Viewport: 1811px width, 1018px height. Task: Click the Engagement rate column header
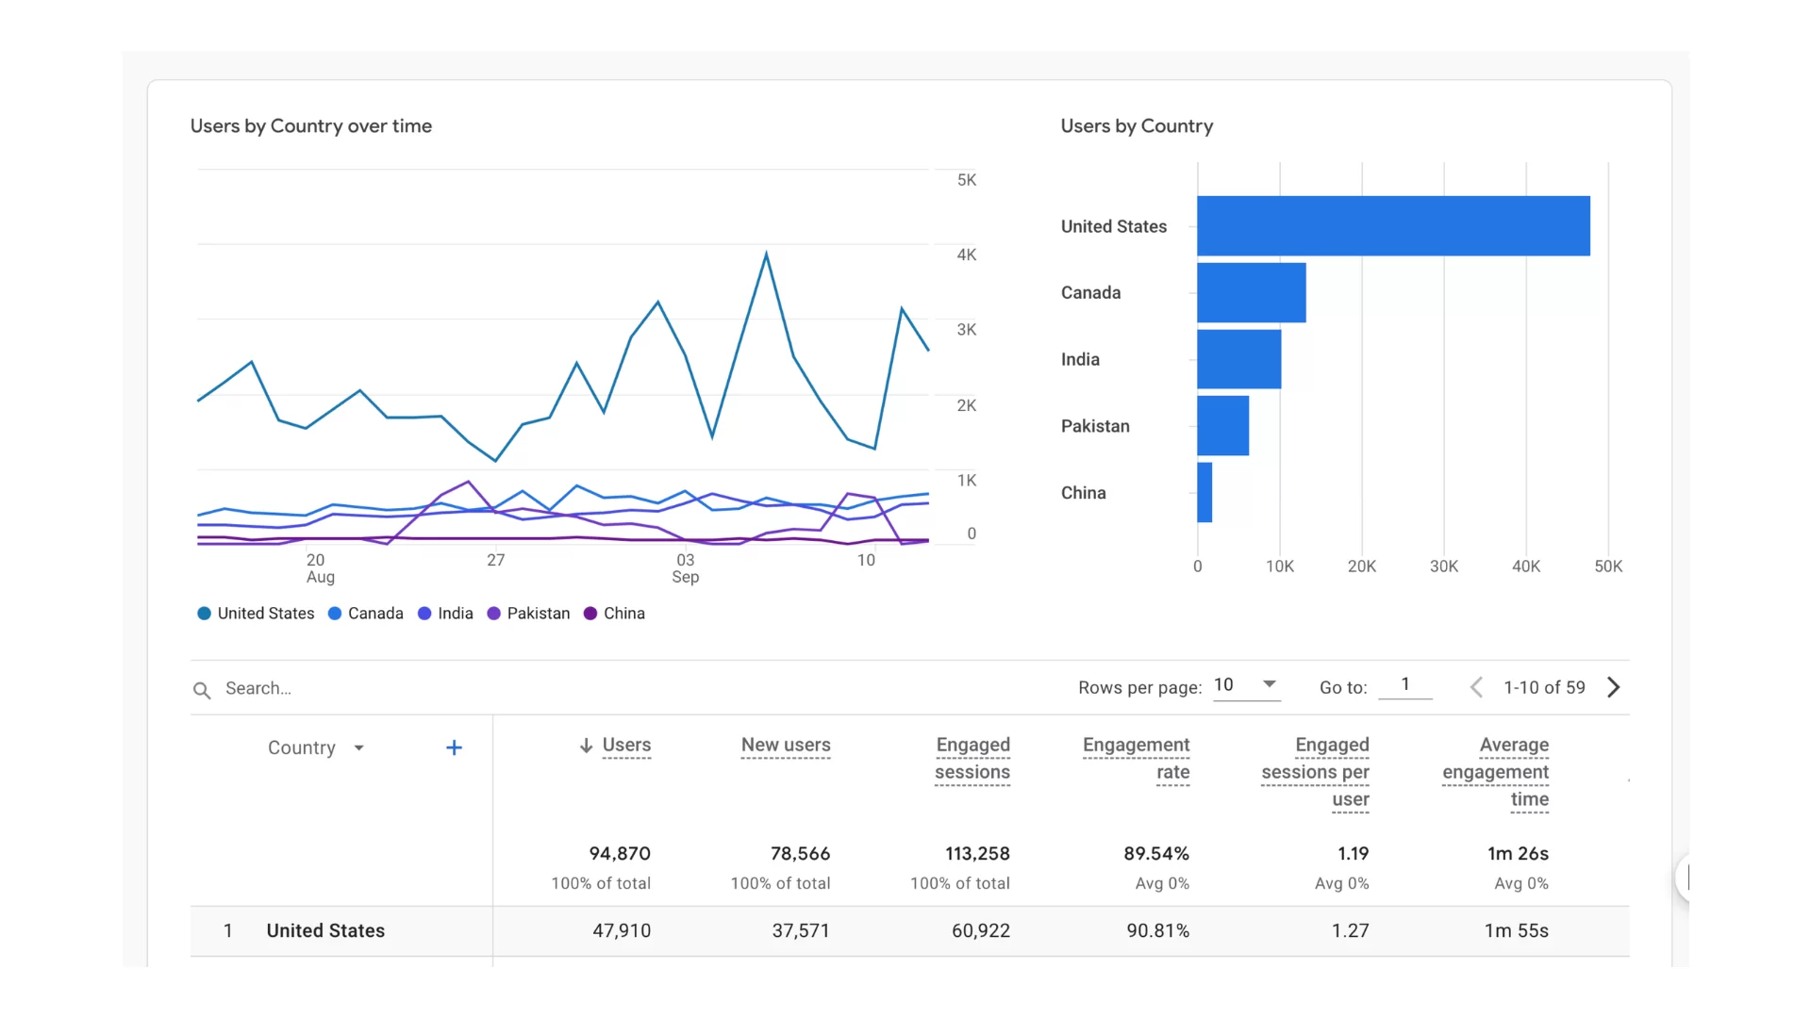pos(1136,758)
